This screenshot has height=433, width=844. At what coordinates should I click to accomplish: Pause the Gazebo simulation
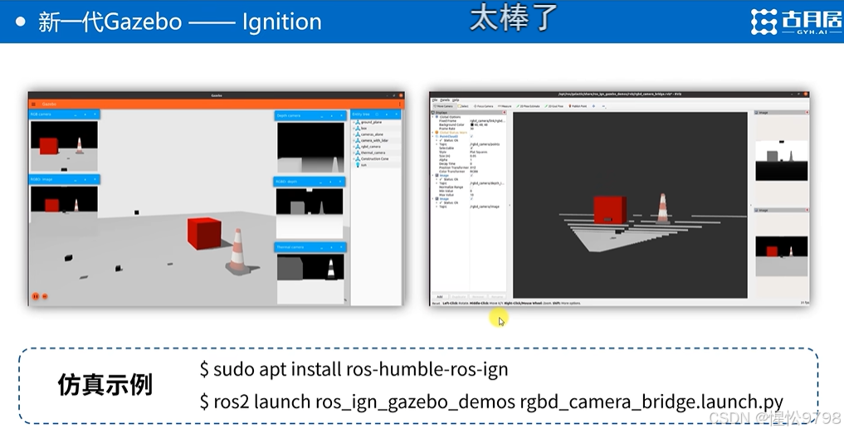pyautogui.click(x=36, y=296)
